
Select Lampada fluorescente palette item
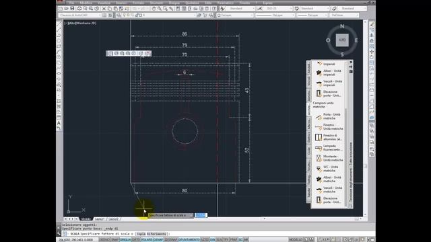pyautogui.click(x=329, y=148)
